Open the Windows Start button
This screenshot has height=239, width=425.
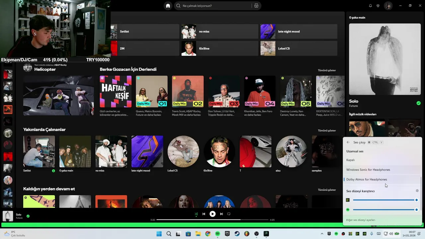[x=159, y=234]
